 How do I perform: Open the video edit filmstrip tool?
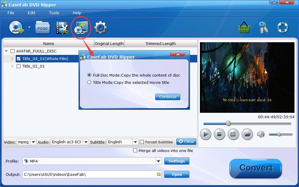(x=62, y=28)
